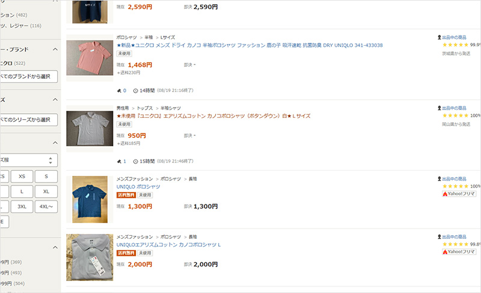The image size is (481, 293).
Task: Select the 4XL～ size filter
Action: tap(46, 206)
